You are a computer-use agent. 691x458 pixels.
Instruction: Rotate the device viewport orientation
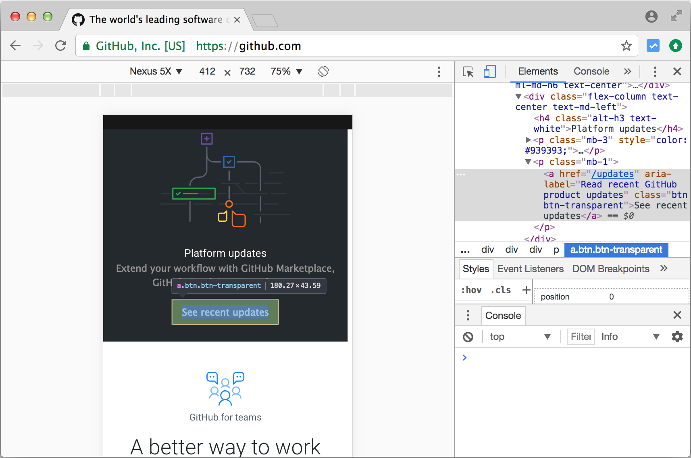tap(323, 71)
